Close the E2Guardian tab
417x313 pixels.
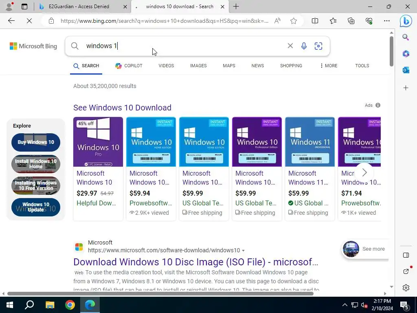[125, 7]
